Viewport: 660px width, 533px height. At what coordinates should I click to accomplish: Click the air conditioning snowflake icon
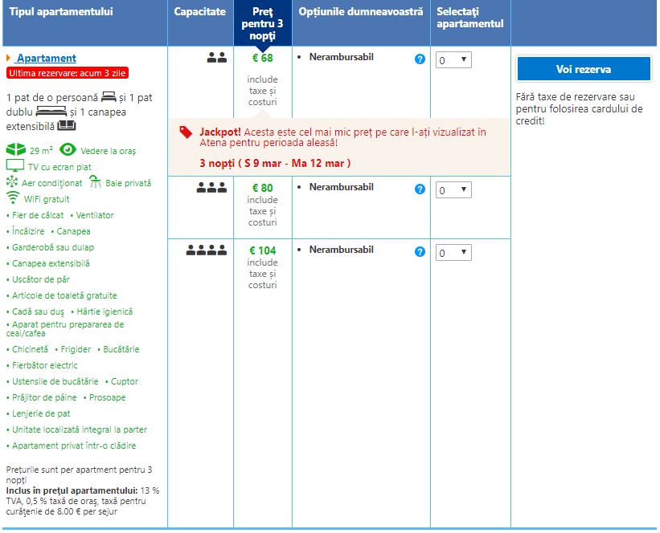point(12,182)
